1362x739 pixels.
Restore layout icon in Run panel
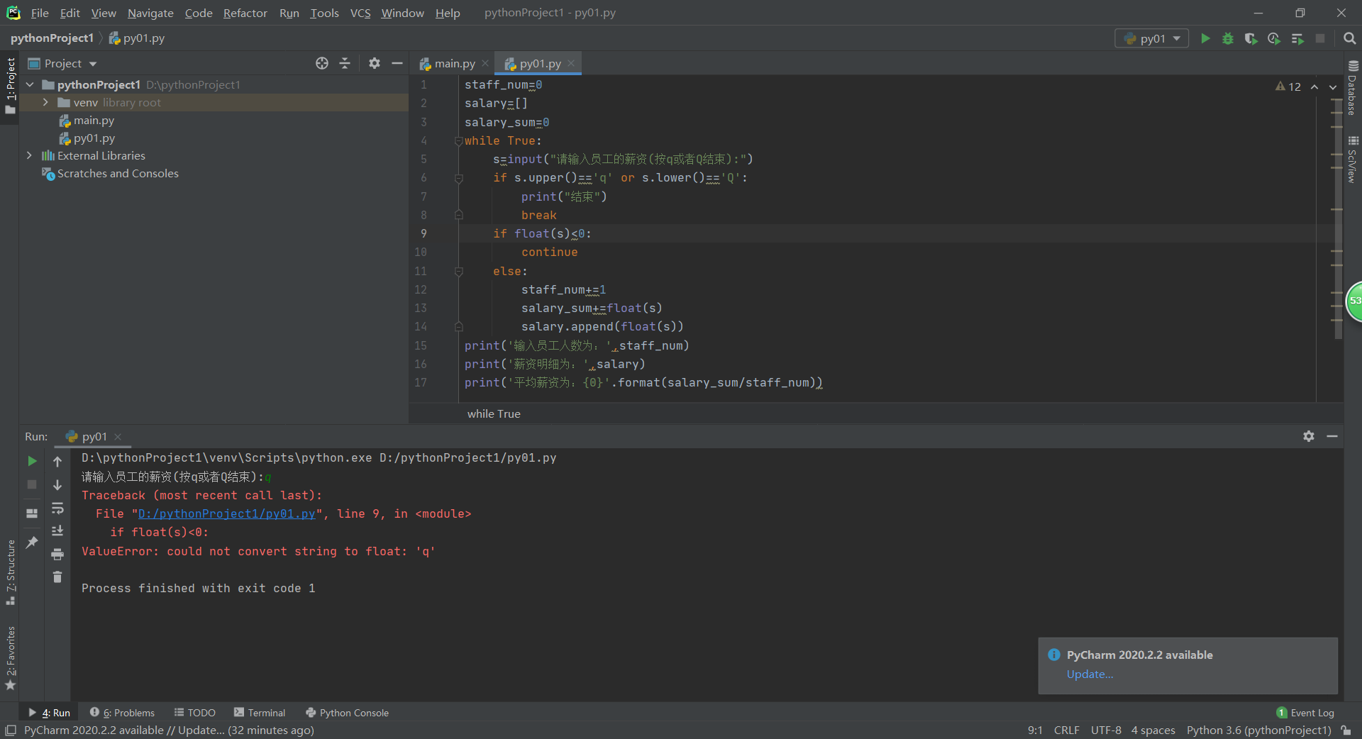[x=32, y=513]
